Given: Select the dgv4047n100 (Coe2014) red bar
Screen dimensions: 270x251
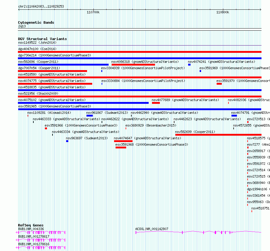Looking at the screenshot, I should (140, 52).
